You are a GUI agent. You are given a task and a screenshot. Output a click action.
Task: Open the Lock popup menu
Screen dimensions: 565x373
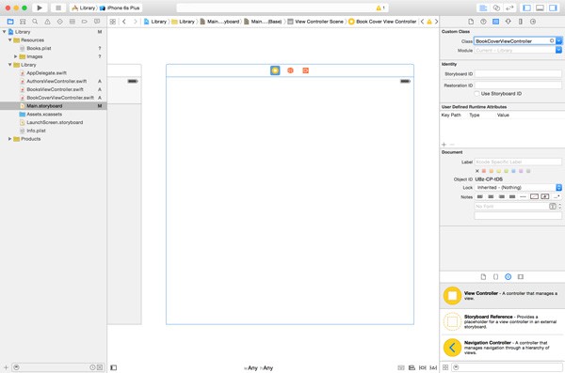click(x=518, y=187)
